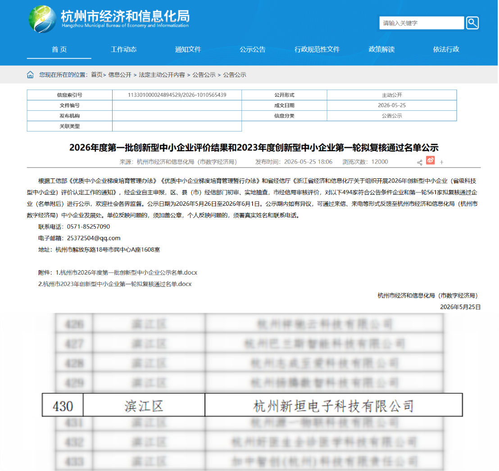Click the 发布机构 label cell

tap(70, 116)
